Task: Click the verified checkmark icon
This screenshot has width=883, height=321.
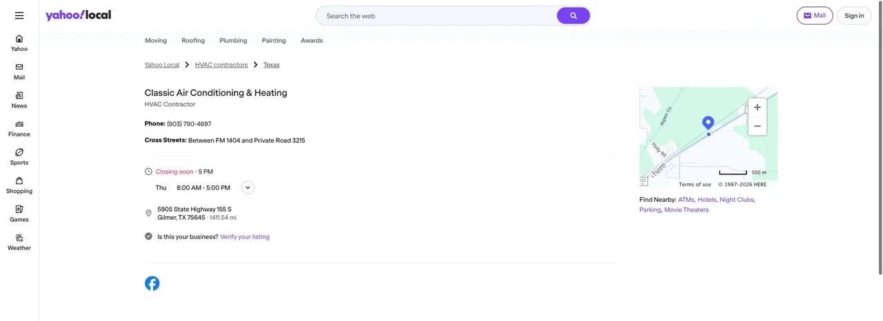Action: point(148,236)
